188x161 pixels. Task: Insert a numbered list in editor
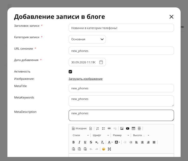[98, 128]
